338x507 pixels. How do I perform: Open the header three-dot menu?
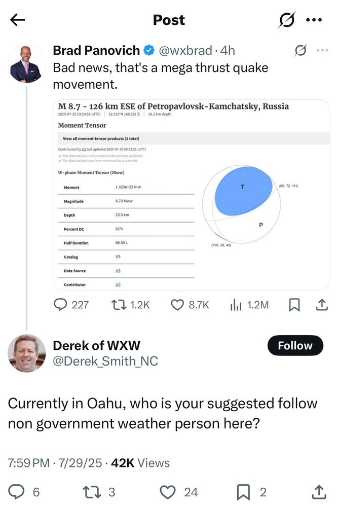314,20
